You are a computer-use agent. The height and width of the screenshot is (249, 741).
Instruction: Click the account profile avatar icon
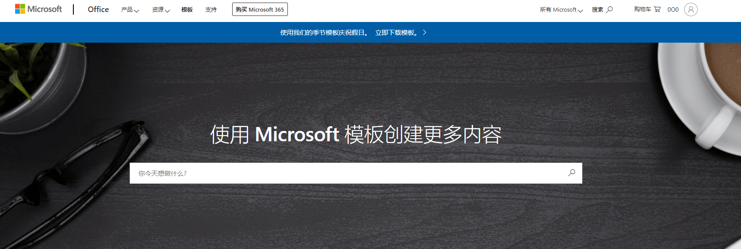point(691,9)
